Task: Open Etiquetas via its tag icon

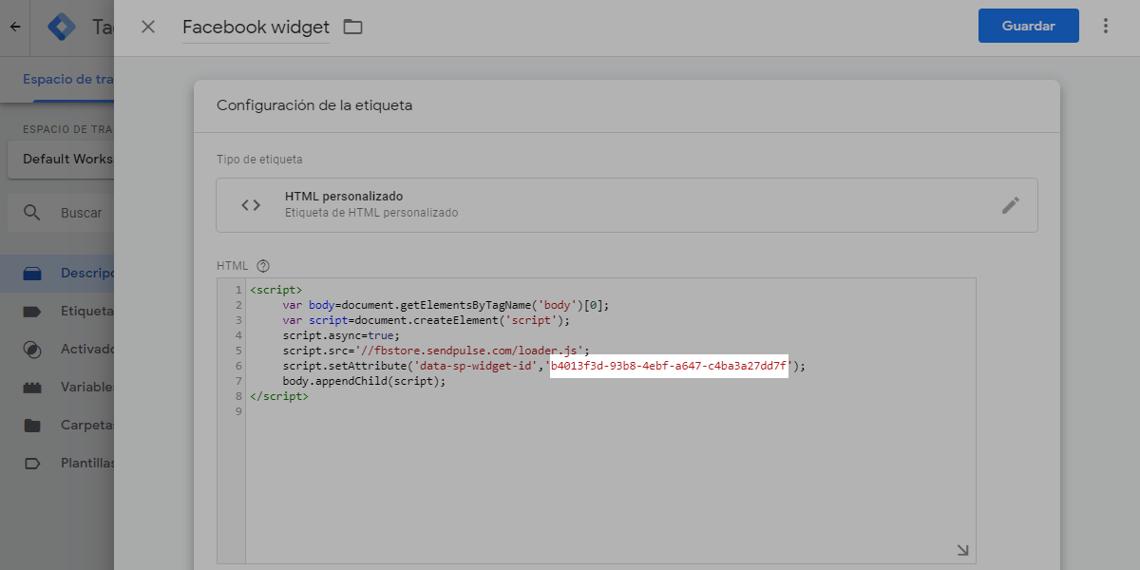Action: (32, 312)
